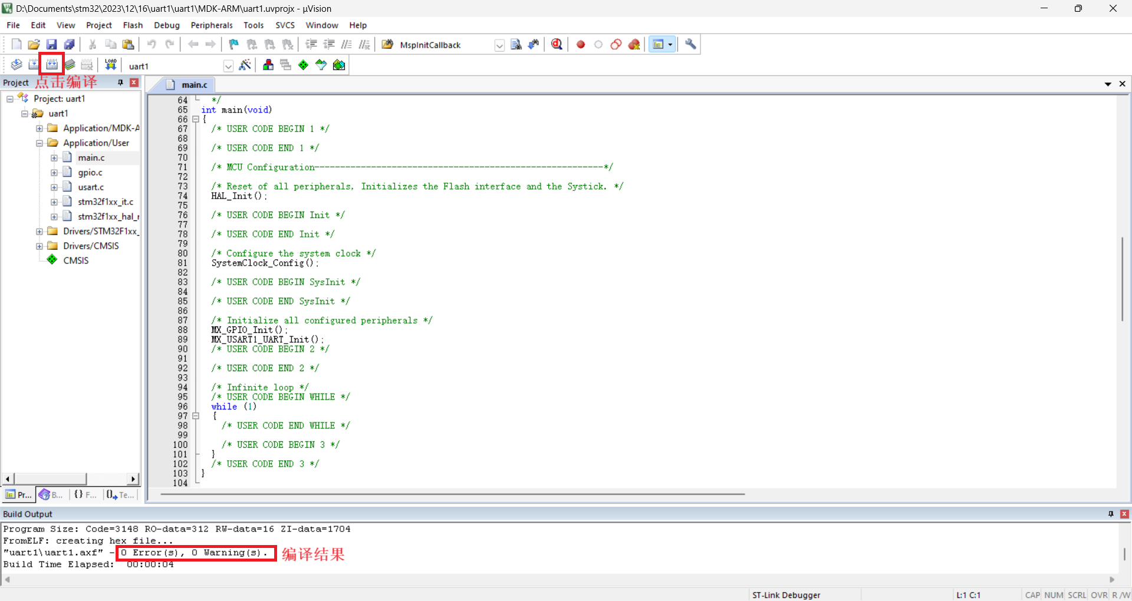Click the Build target icon

34,65
